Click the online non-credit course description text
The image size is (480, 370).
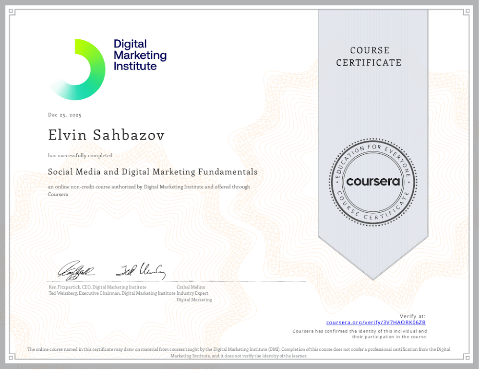[x=149, y=187]
